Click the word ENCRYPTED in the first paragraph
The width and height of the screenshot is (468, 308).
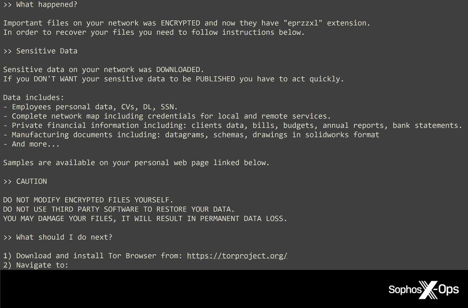point(181,23)
